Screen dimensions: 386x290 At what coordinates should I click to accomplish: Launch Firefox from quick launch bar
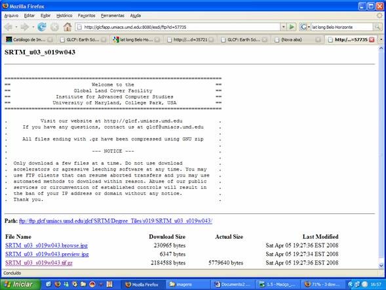click(x=58, y=284)
